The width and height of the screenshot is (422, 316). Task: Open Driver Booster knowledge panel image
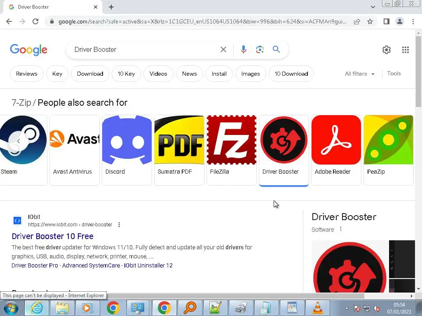(349, 267)
